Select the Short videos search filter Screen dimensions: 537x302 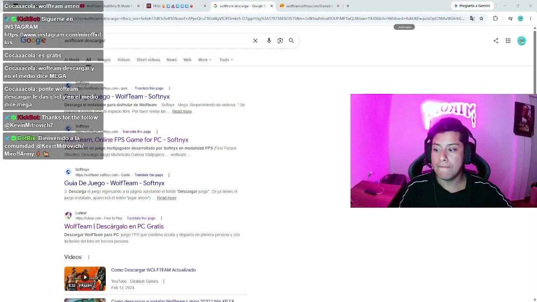(x=148, y=60)
